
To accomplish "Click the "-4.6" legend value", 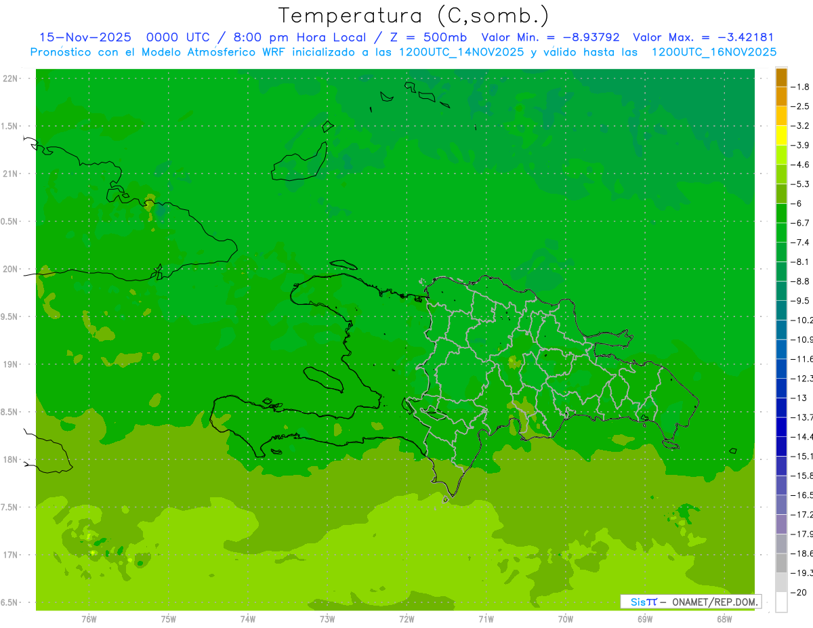I will coord(801,165).
